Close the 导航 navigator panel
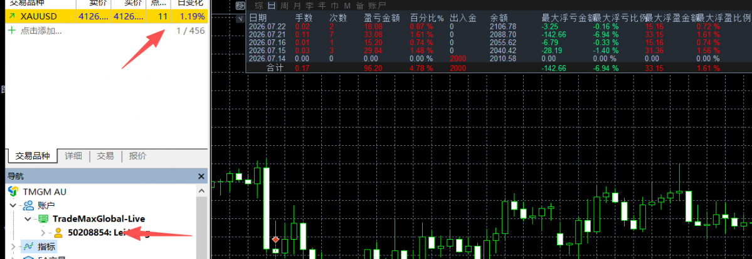The width and height of the screenshot is (752, 259). (201, 176)
